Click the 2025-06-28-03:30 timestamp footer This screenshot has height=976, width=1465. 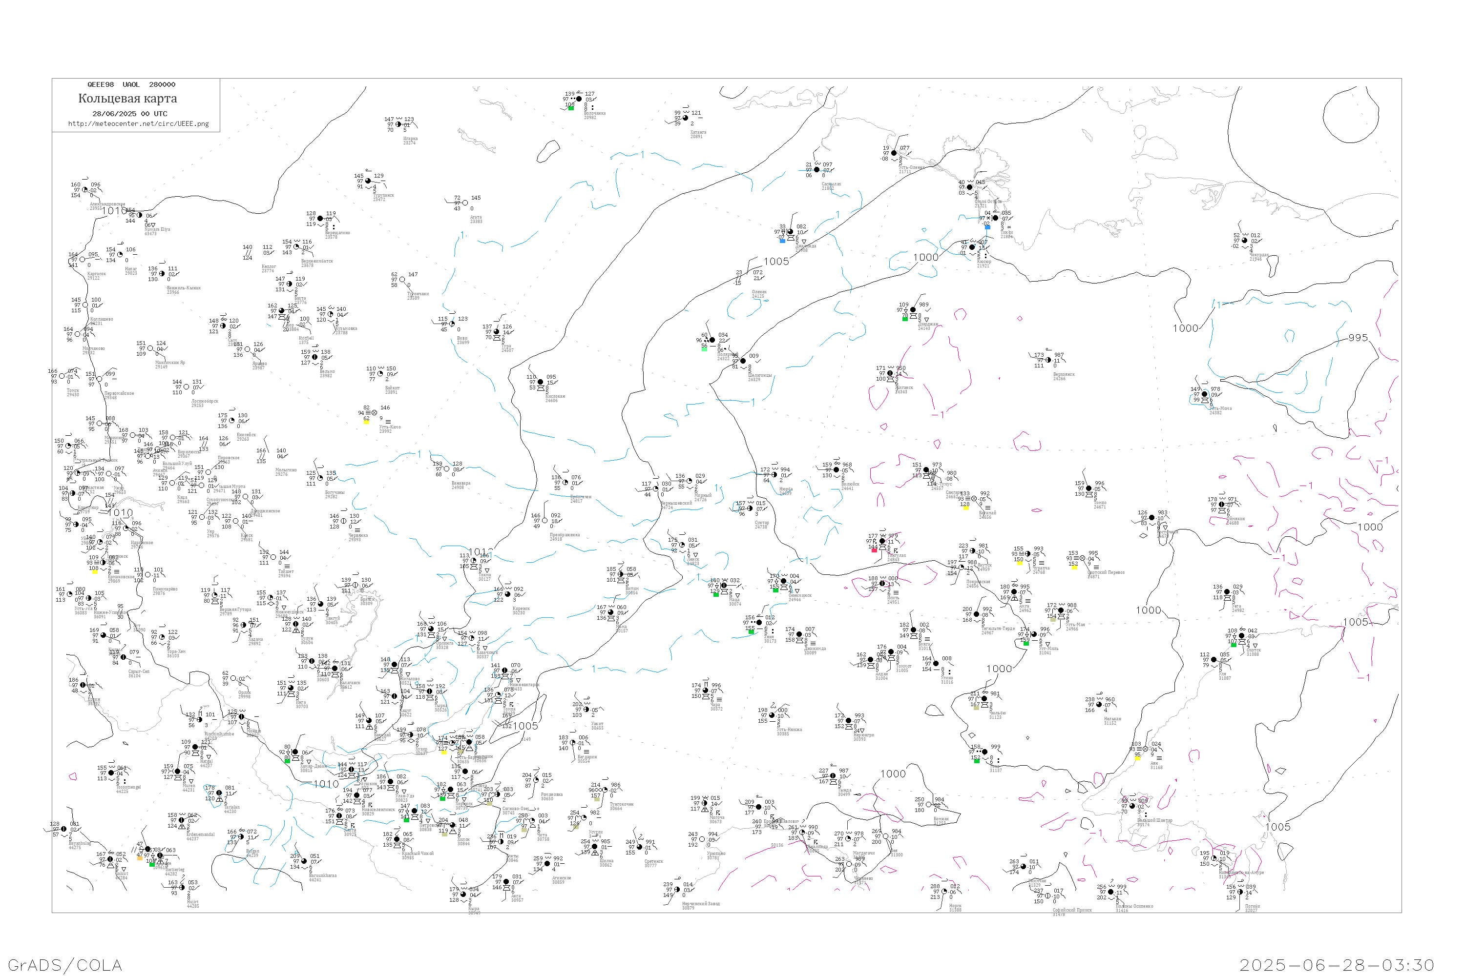1337,965
